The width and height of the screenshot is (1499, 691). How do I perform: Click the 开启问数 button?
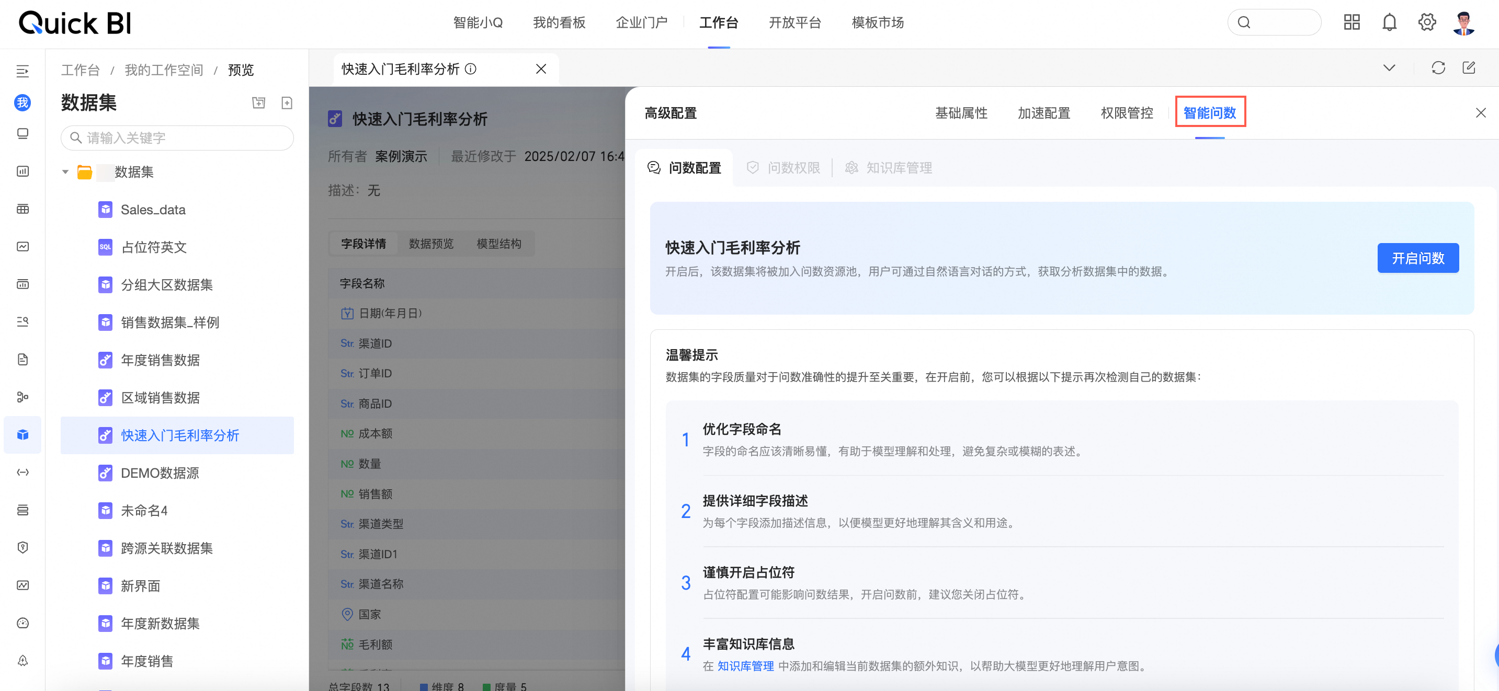1417,258
